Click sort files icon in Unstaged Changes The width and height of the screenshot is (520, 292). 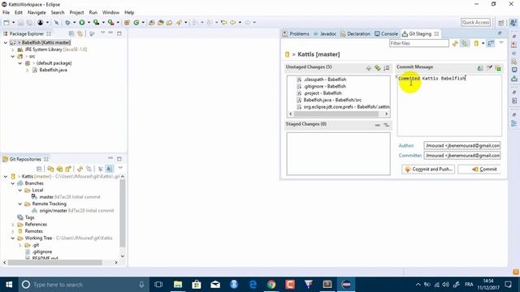pyautogui.click(x=387, y=68)
